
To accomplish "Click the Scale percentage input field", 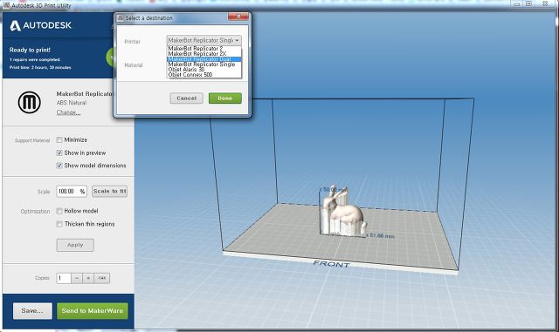I will pyautogui.click(x=72, y=192).
